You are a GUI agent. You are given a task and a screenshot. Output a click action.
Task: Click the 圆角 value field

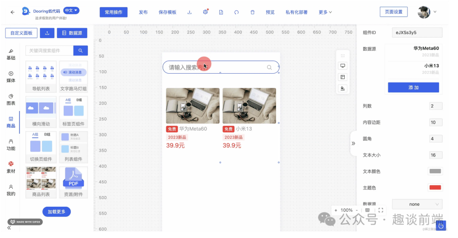pyautogui.click(x=435, y=138)
